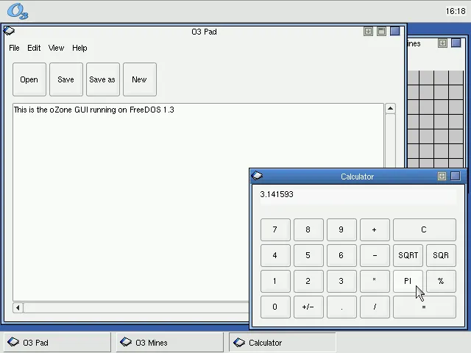The height and width of the screenshot is (353, 471).
Task: Click the SQR button
Action: [441, 255]
